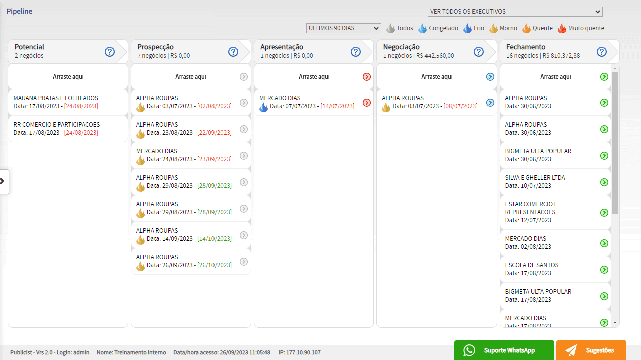Open the VER TODOS OS EXECUTIVOS dropdown

(x=515, y=12)
